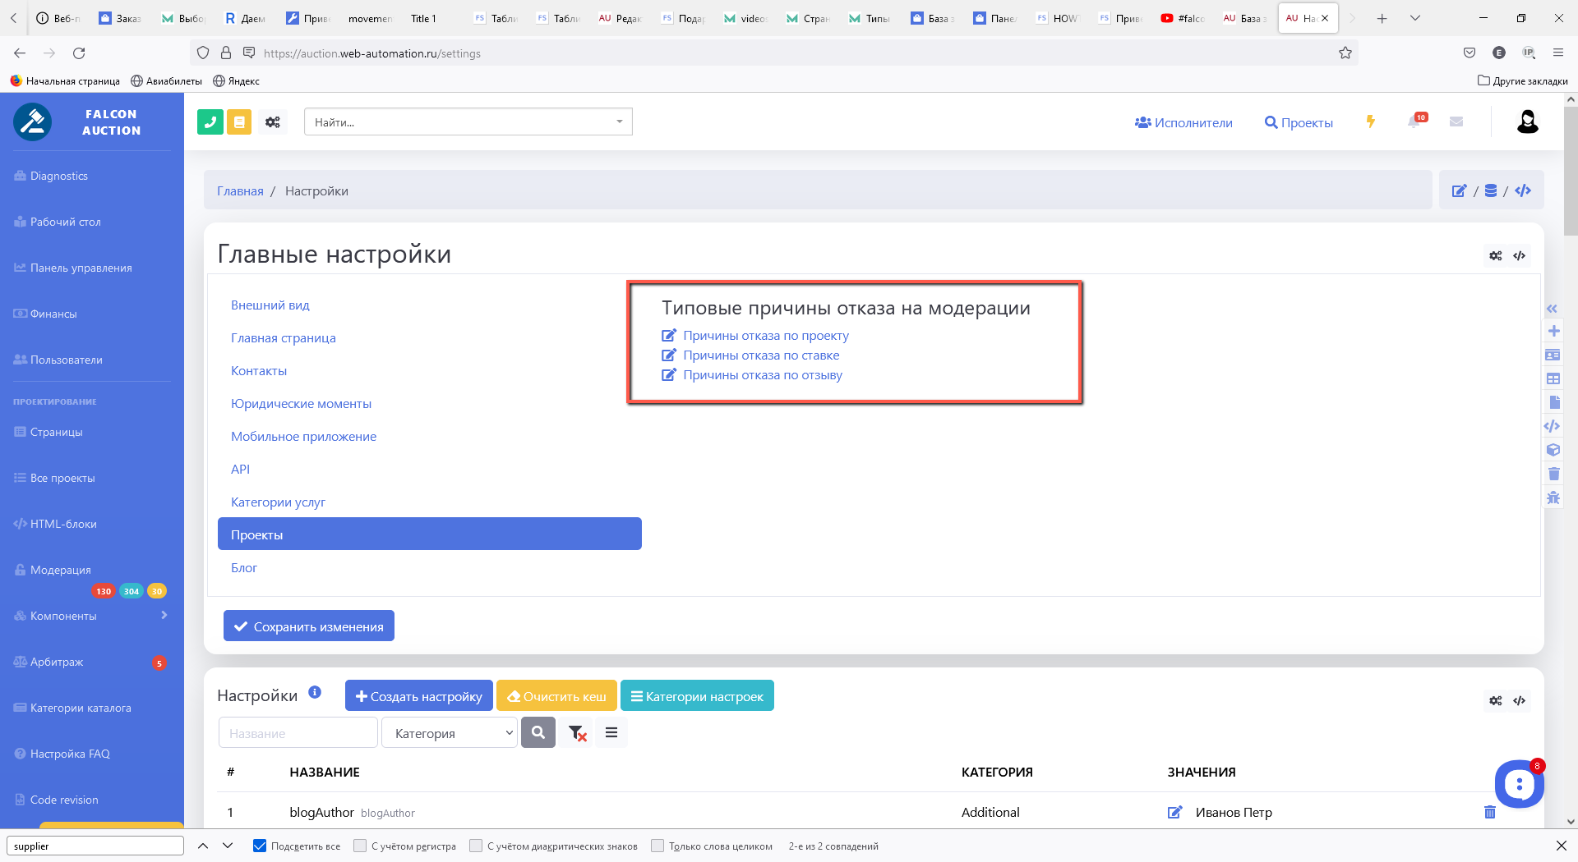Click the yellow notes icon button
The image size is (1578, 862).
(239, 122)
